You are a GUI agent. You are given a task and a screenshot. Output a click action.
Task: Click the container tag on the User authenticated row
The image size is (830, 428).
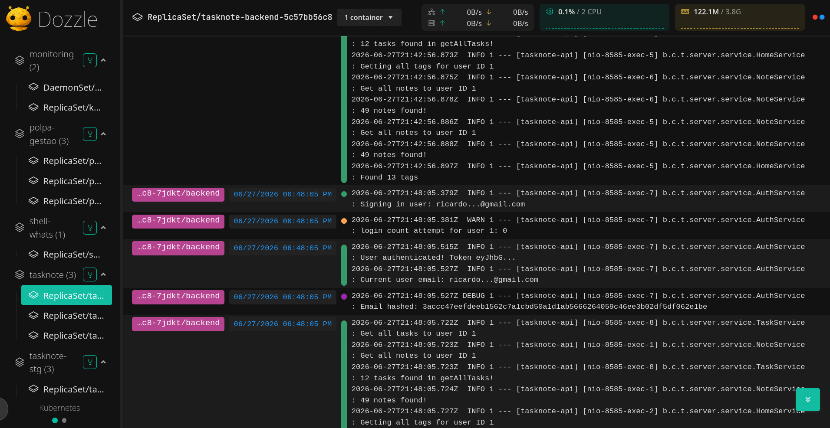[178, 248]
